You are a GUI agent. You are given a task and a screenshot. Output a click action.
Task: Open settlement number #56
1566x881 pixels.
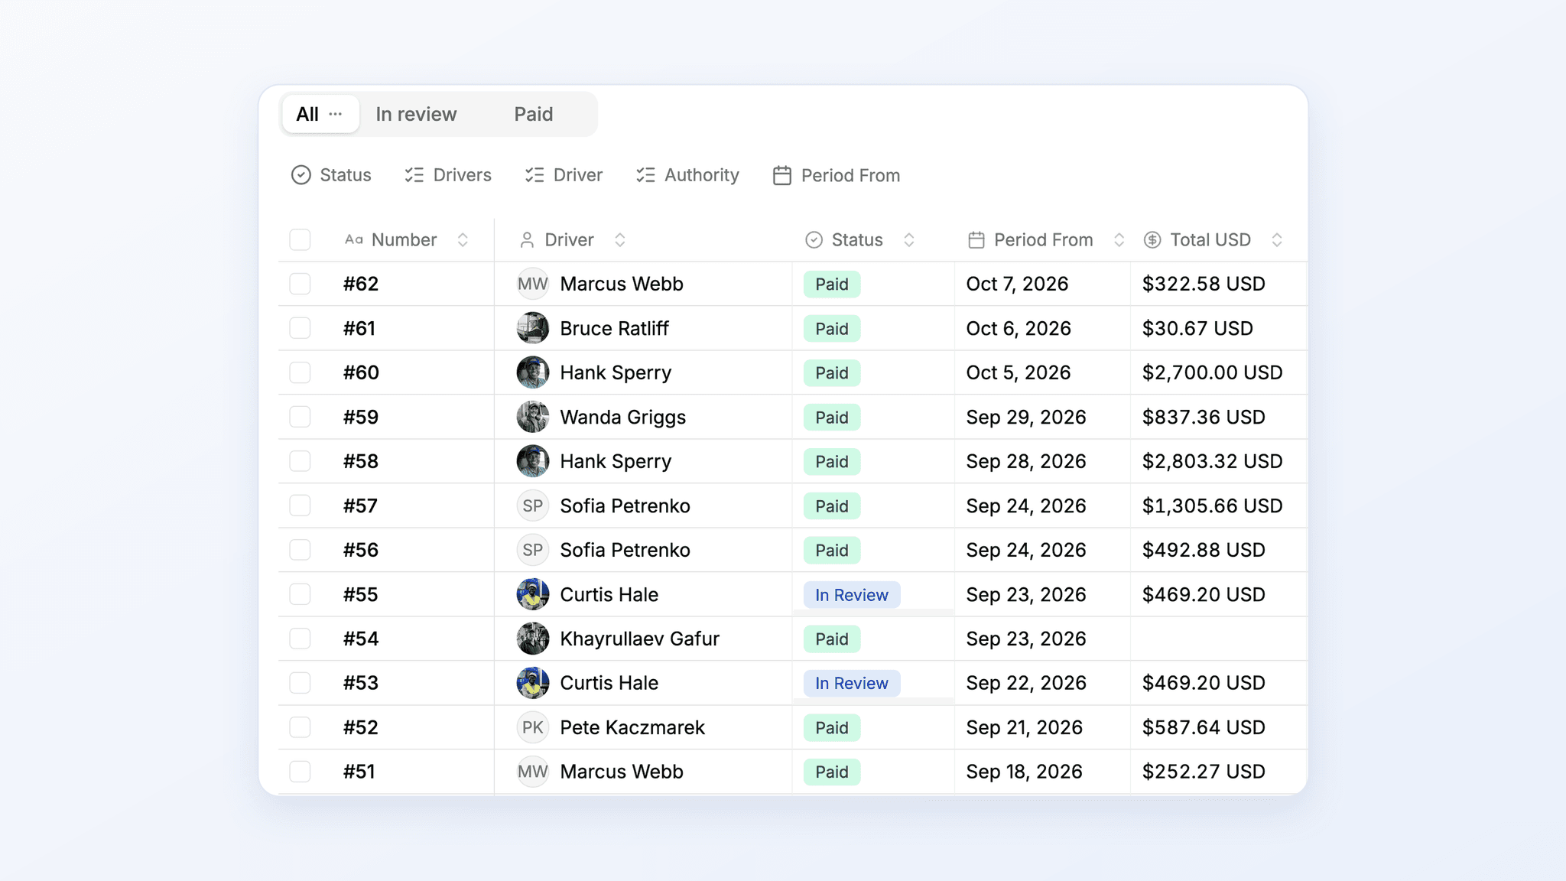(x=361, y=550)
